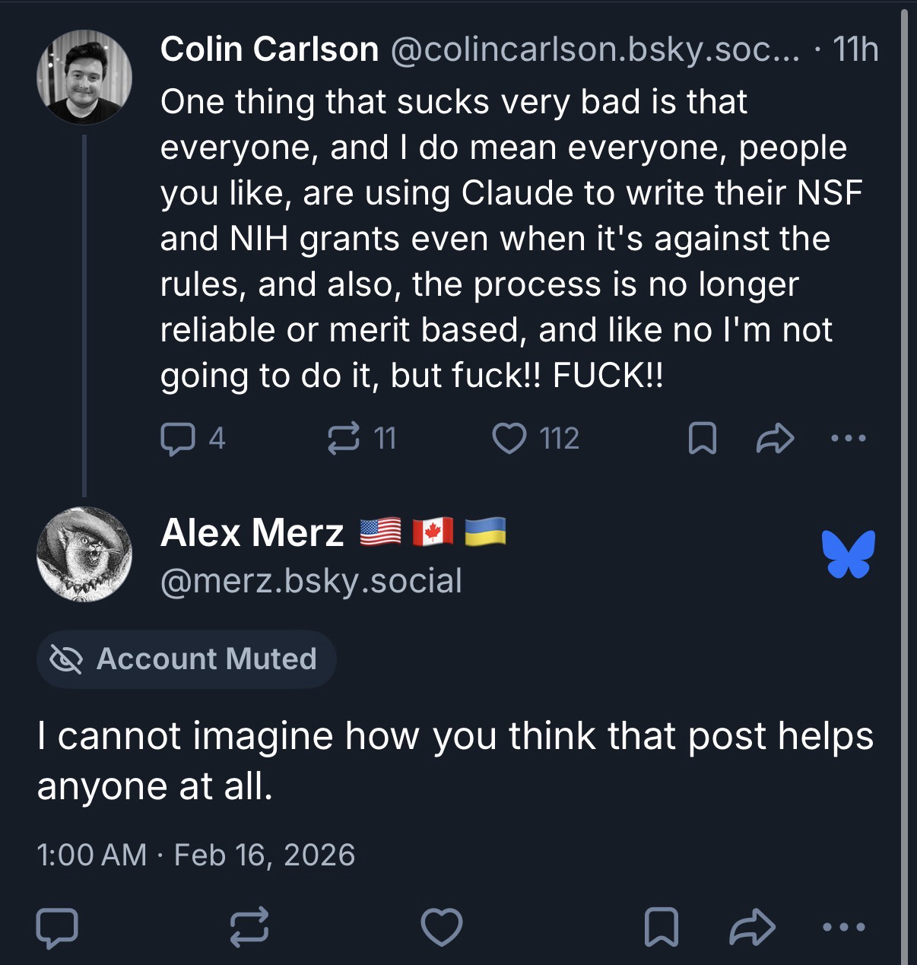Click the Account Muted label
Image resolution: width=917 pixels, height=965 pixels.
click(186, 659)
